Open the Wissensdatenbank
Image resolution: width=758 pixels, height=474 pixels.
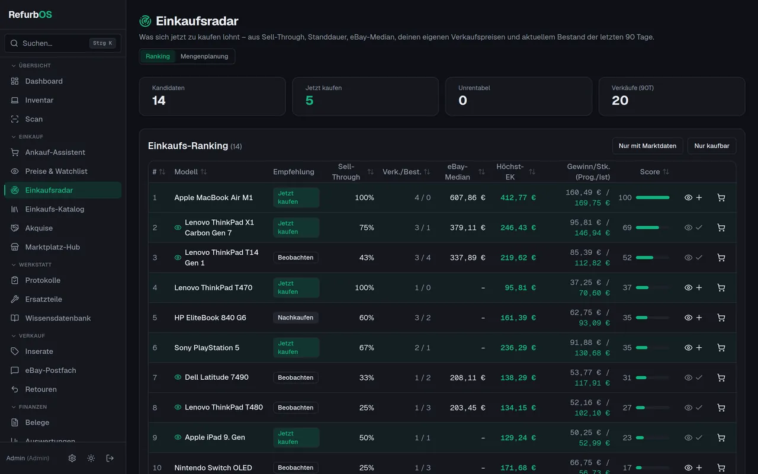(x=63, y=318)
